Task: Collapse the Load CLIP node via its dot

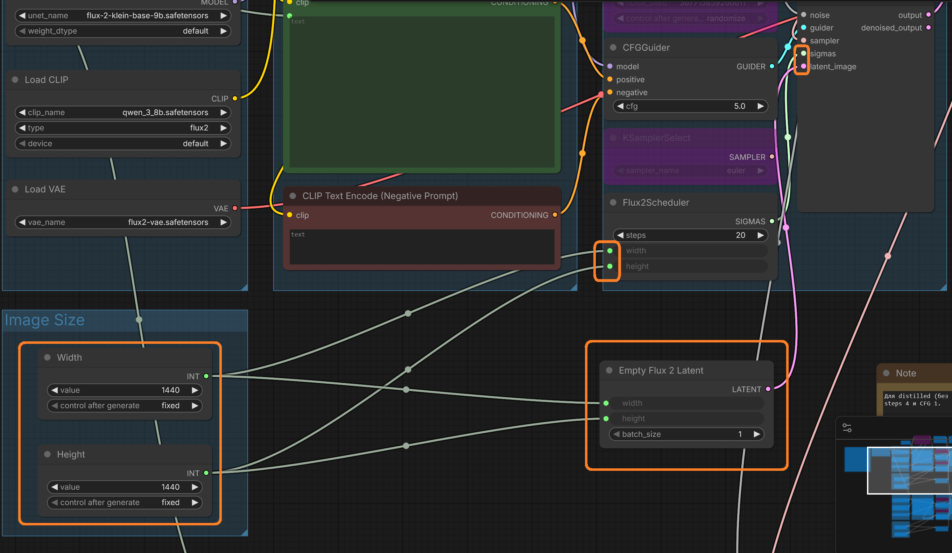Action: pyautogui.click(x=15, y=80)
